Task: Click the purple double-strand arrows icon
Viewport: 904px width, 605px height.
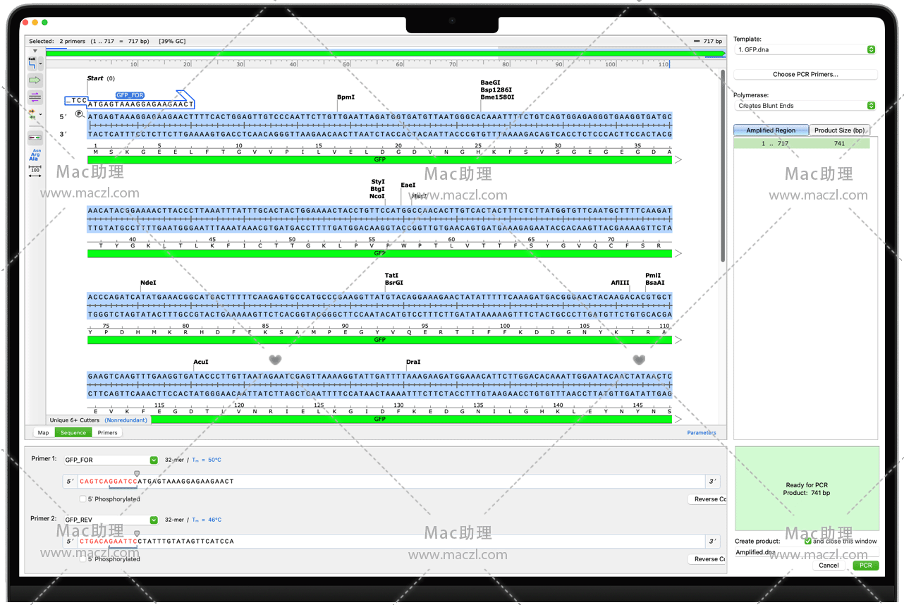Action: pos(35,97)
